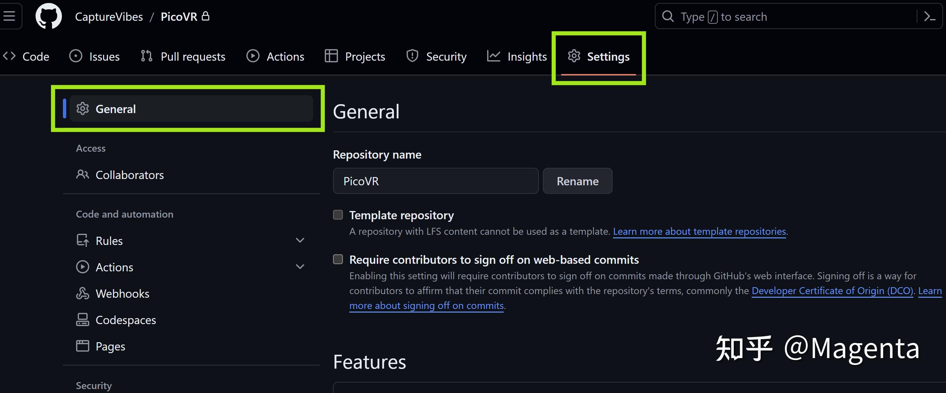Click the search magnifier icon
Image resolution: width=946 pixels, height=393 pixels.
(x=668, y=16)
